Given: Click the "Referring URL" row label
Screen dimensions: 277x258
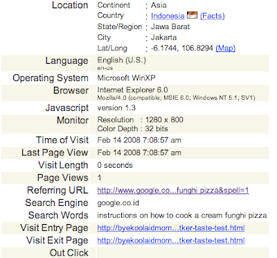Looking at the screenshot, I should (57, 190).
